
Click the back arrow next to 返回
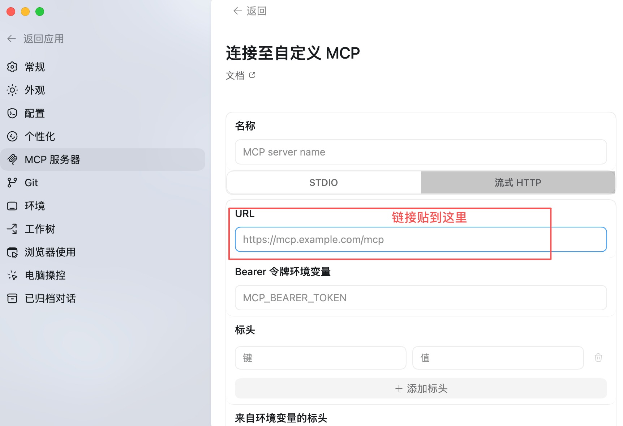click(x=237, y=11)
